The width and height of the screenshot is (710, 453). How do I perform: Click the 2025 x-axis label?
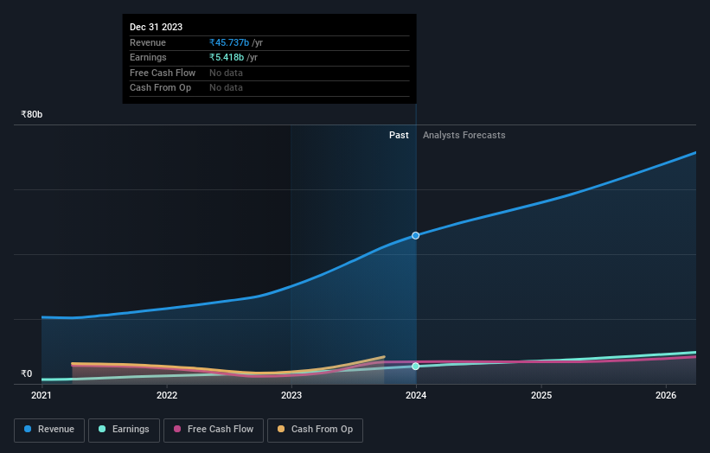point(541,395)
